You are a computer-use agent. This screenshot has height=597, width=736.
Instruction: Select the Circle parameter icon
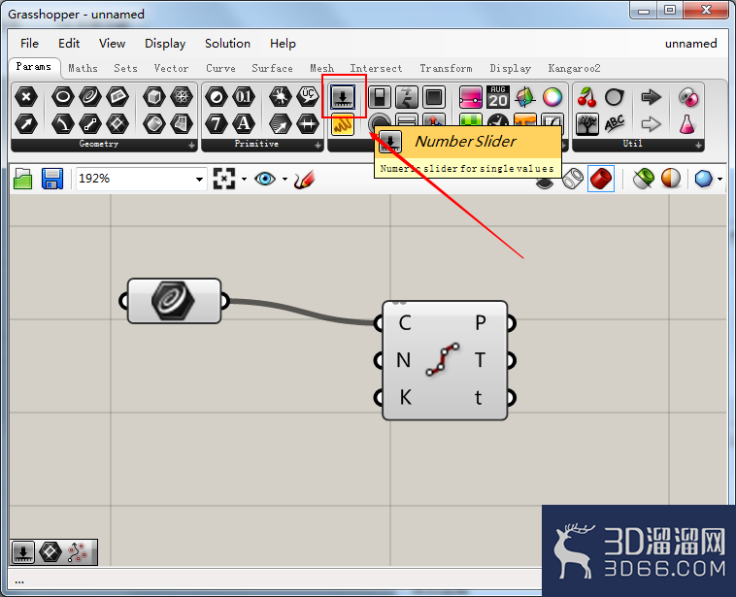tap(63, 97)
